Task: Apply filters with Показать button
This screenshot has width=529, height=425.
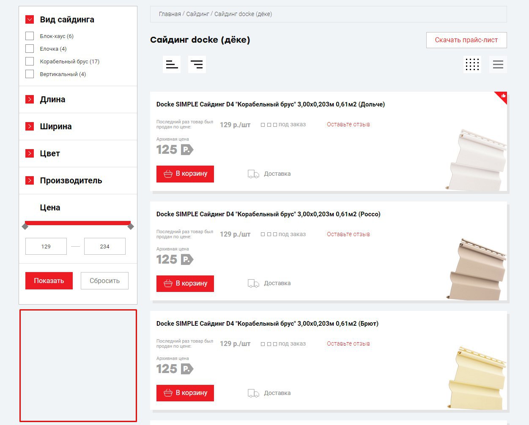Action: pos(49,281)
